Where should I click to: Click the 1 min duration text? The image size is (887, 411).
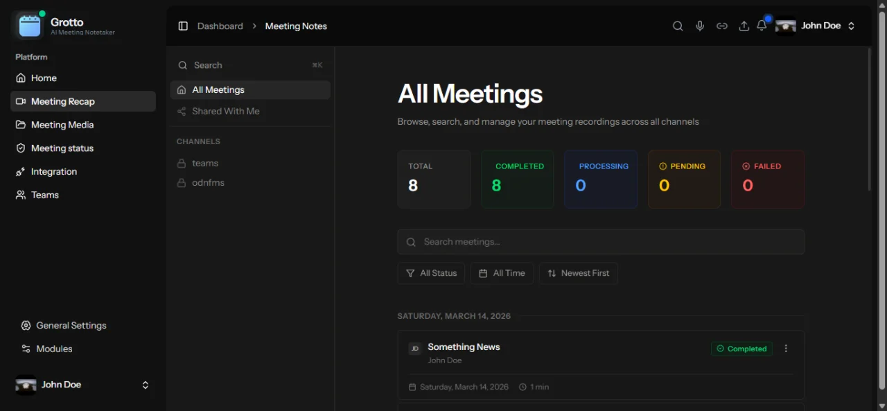coord(540,387)
